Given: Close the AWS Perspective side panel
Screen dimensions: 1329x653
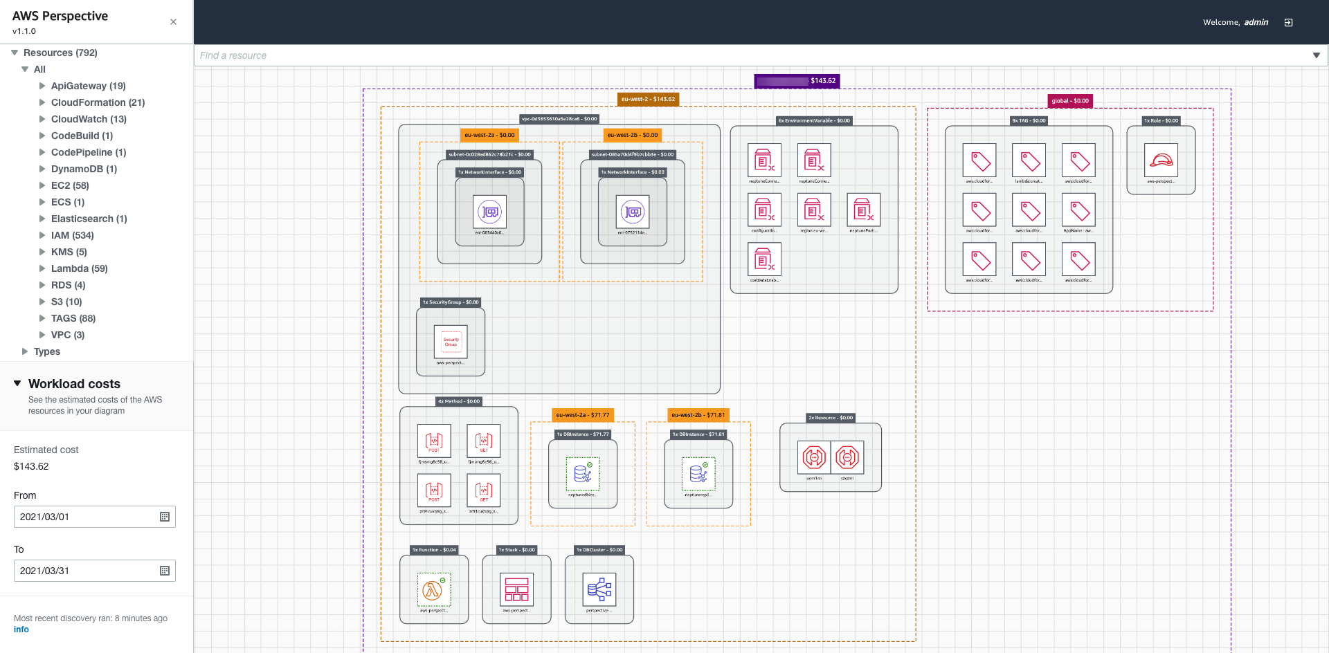Looking at the screenshot, I should tap(173, 22).
